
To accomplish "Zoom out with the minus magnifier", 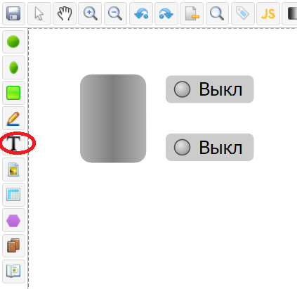I will [115, 13].
